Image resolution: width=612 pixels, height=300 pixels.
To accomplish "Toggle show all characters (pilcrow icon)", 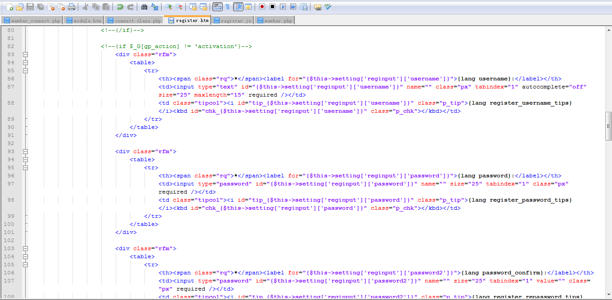I will [x=227, y=7].
